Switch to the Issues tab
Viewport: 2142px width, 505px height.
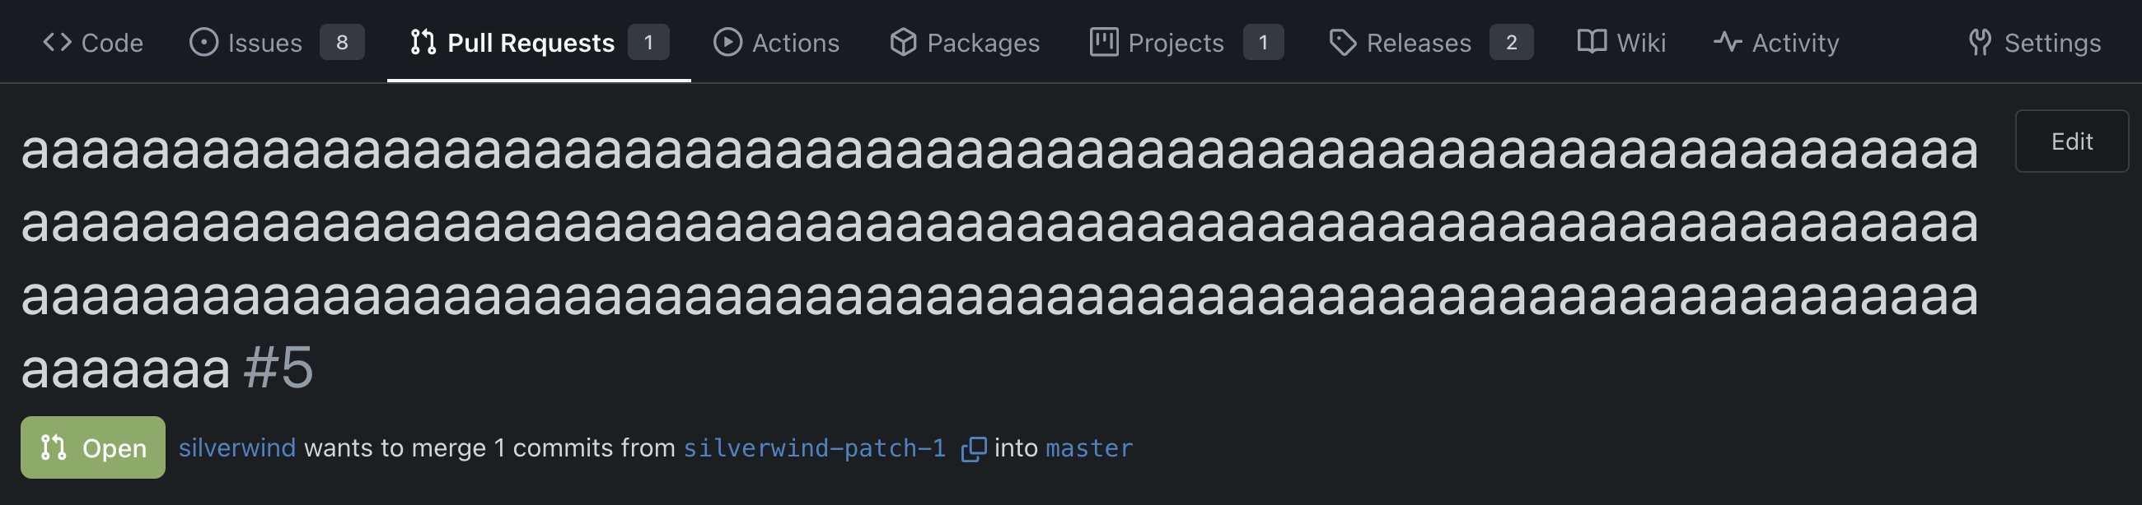pos(264,43)
